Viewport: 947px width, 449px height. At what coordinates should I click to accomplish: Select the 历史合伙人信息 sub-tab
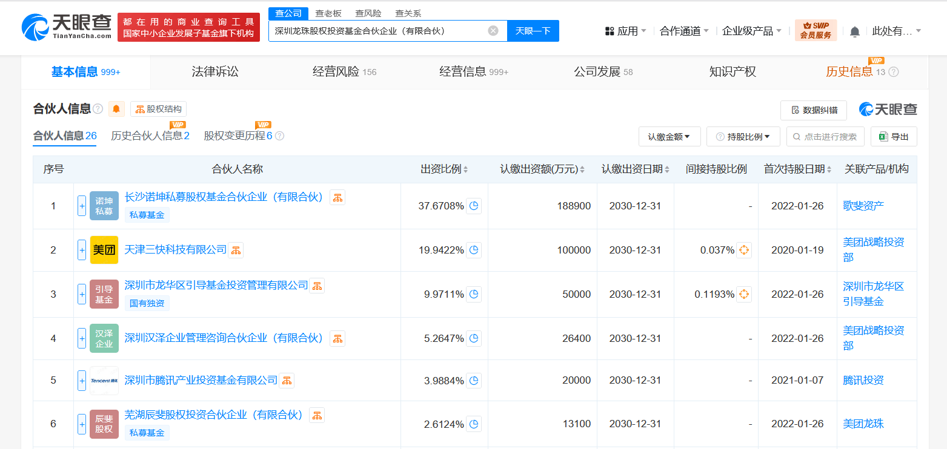click(150, 136)
